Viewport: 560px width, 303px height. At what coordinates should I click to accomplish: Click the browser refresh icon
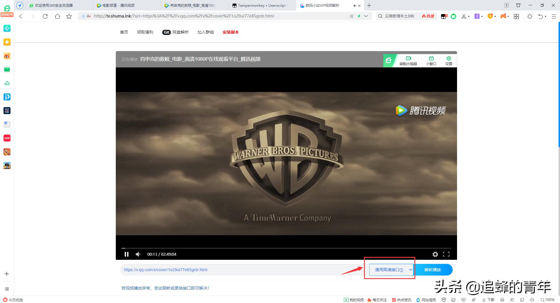[x=45, y=16]
